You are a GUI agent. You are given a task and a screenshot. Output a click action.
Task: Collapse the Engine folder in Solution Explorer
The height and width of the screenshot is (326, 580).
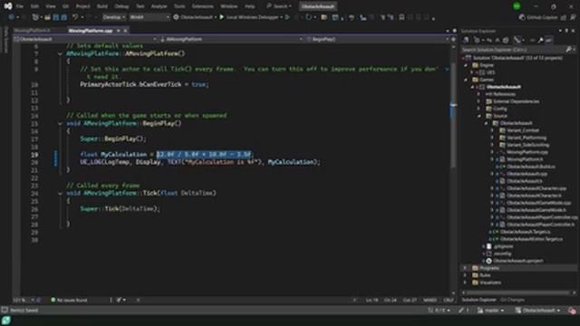(x=466, y=65)
